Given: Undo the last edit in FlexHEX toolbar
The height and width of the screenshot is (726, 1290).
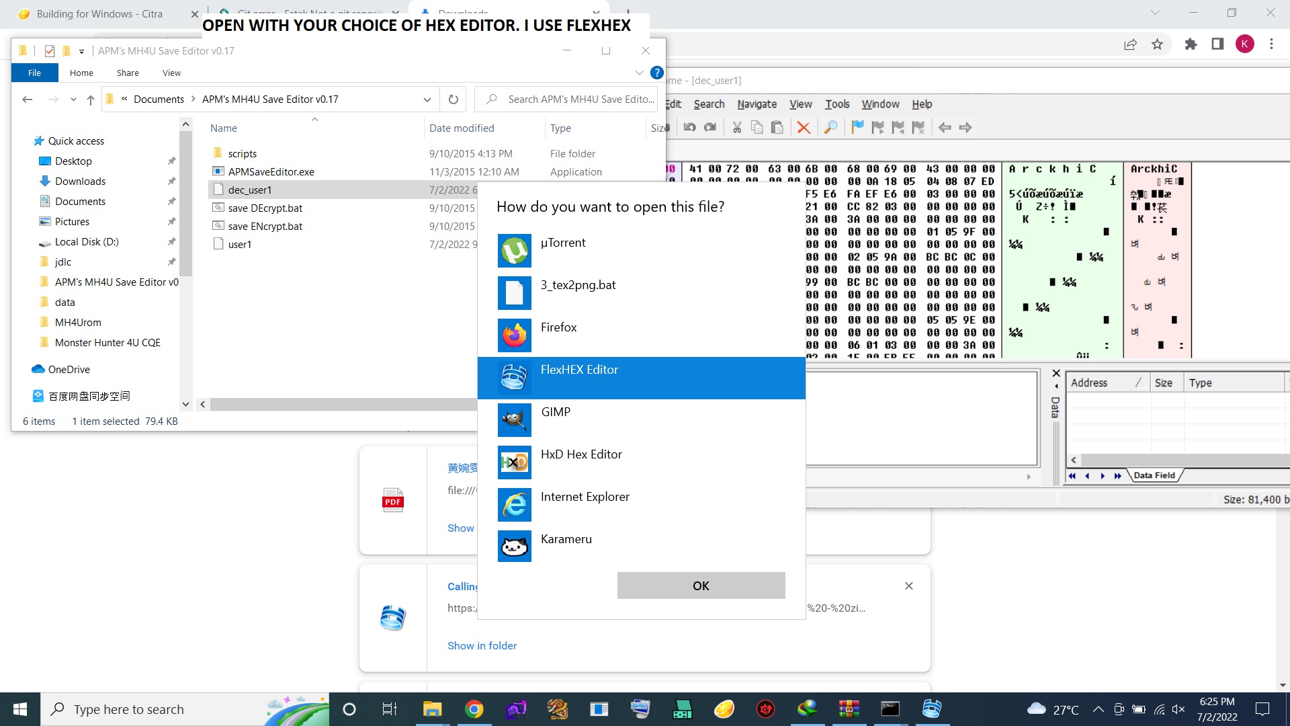Looking at the screenshot, I should [689, 127].
